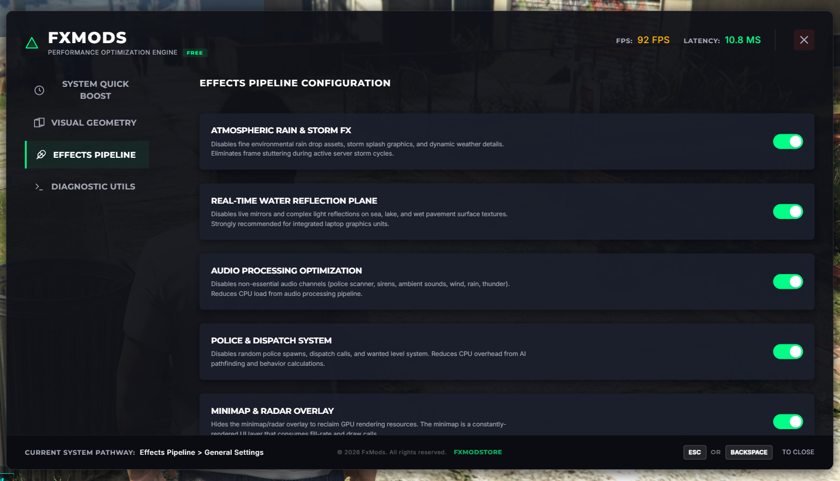
Task: Click the 92 FPS readout
Action: point(653,40)
